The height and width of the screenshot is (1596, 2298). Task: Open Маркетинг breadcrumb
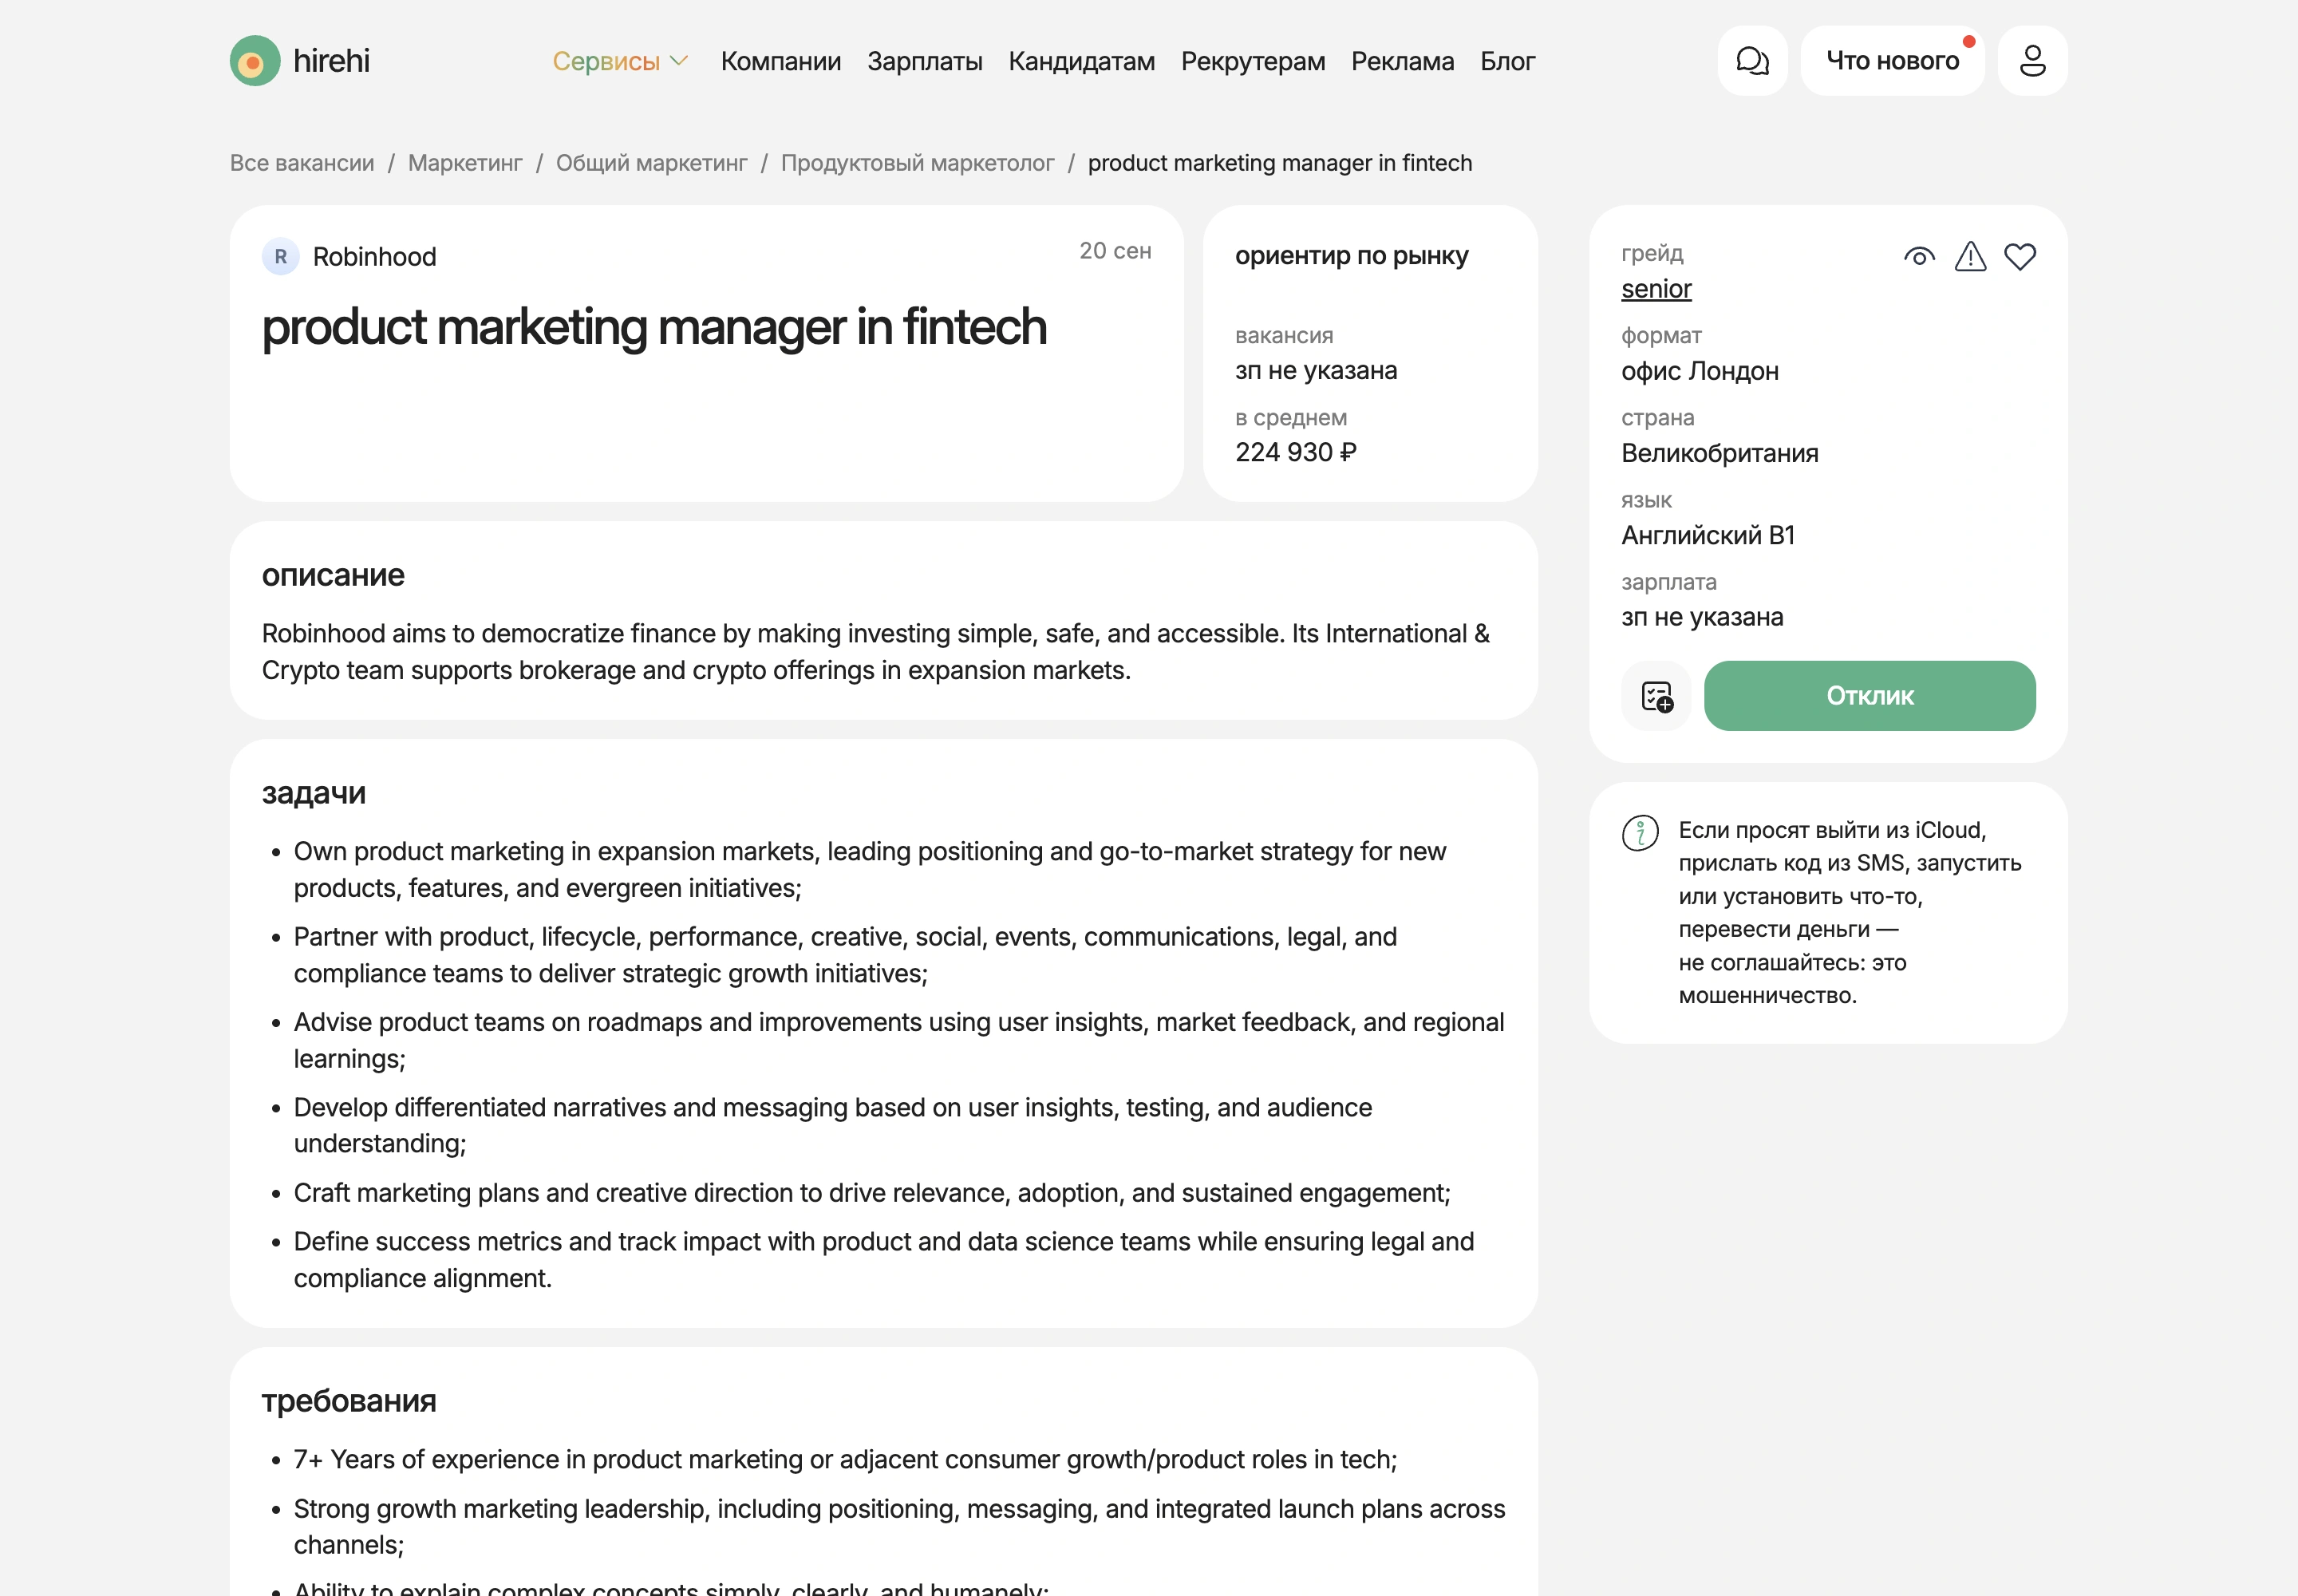(x=465, y=163)
